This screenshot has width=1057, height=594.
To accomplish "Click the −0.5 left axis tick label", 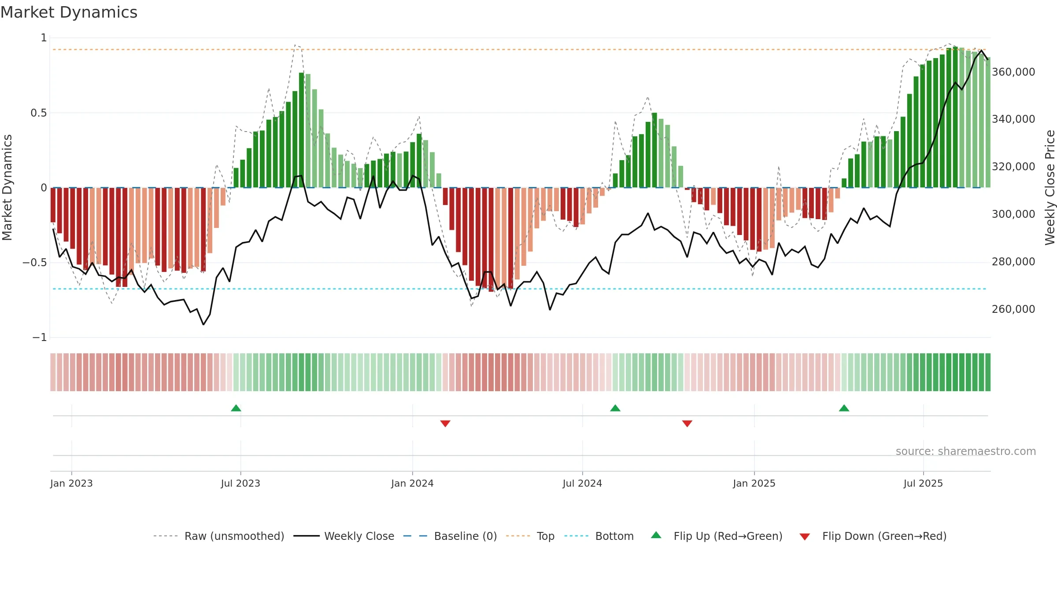I will [x=34, y=263].
